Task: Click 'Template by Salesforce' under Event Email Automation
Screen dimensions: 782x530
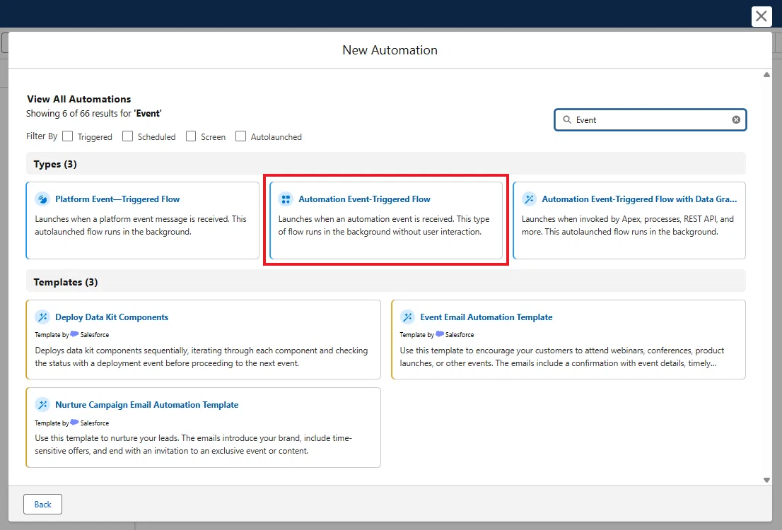Action: point(437,334)
